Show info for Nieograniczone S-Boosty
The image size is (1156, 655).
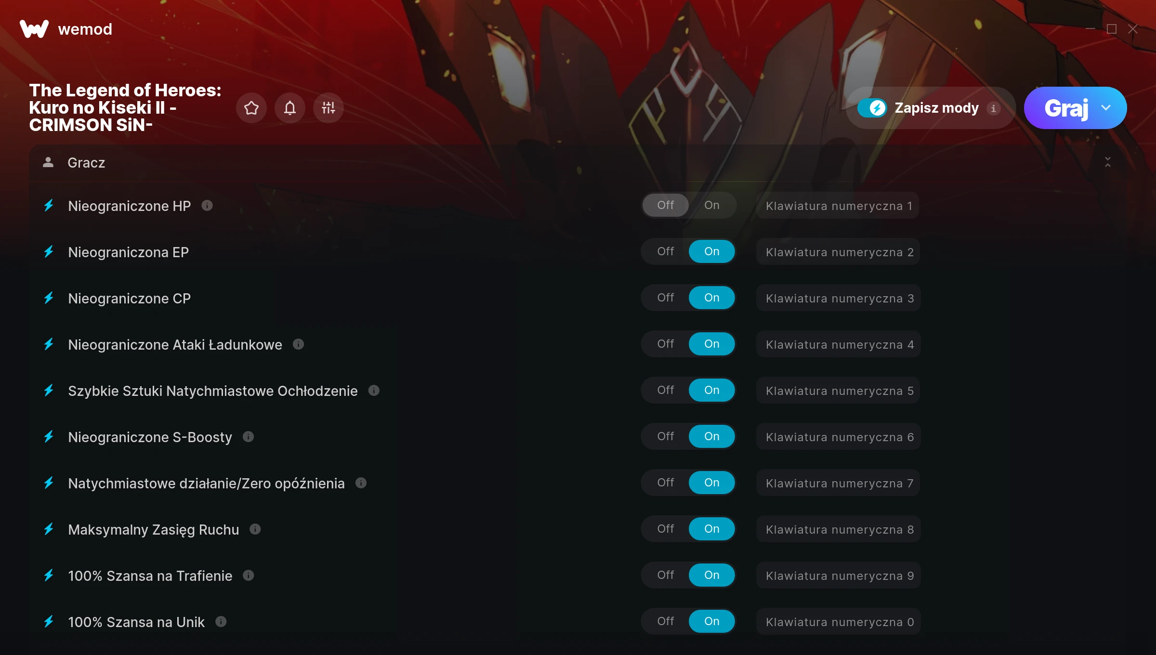pos(248,437)
